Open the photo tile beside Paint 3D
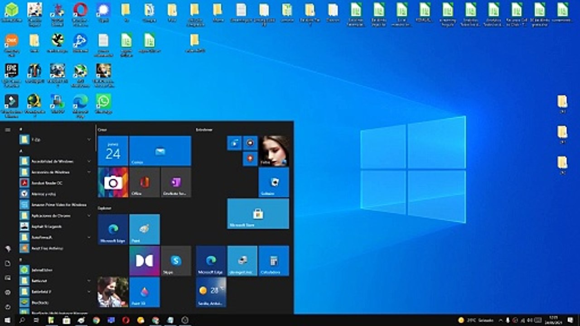The image size is (580, 326). pyautogui.click(x=113, y=292)
